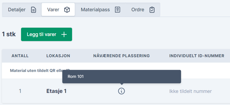Image resolution: width=230 pixels, height=105 pixels.
Task: Click the Rom 101 tooltip
Action: 121,77
